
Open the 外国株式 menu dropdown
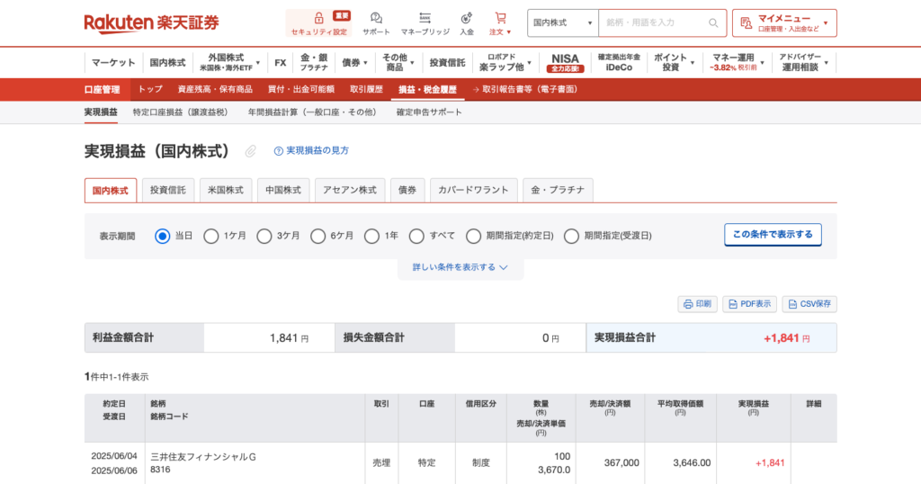coord(229,62)
